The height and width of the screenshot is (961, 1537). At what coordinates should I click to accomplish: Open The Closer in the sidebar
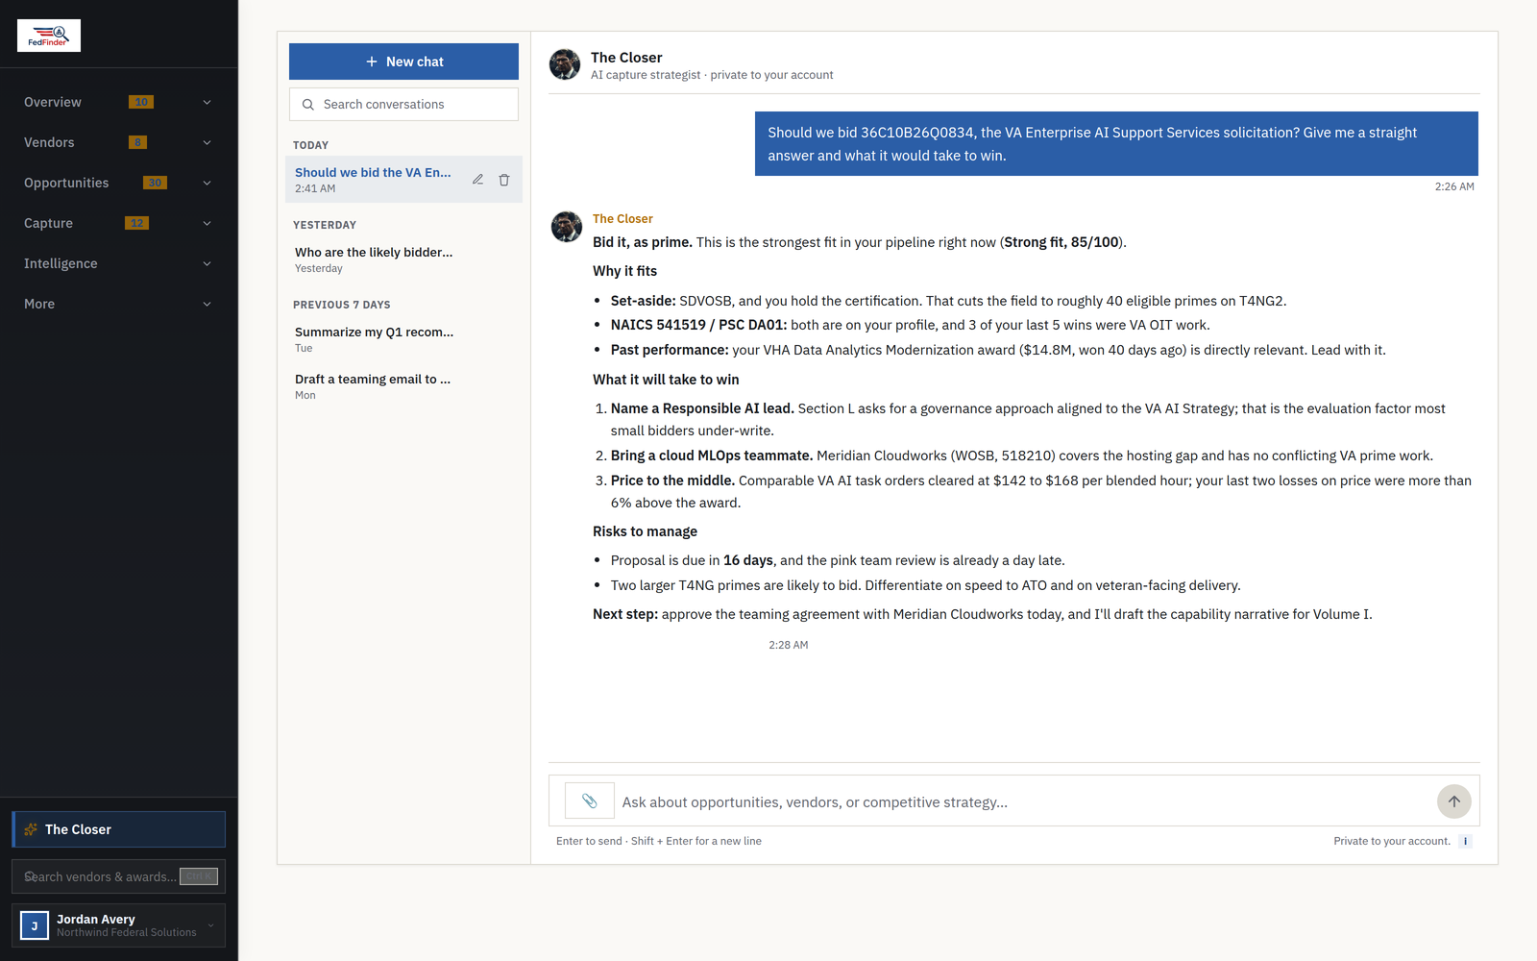(118, 829)
